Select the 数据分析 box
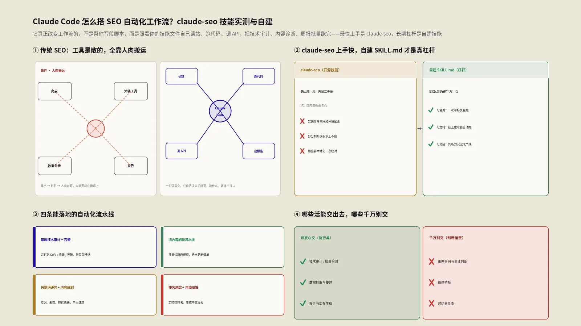 point(54,166)
